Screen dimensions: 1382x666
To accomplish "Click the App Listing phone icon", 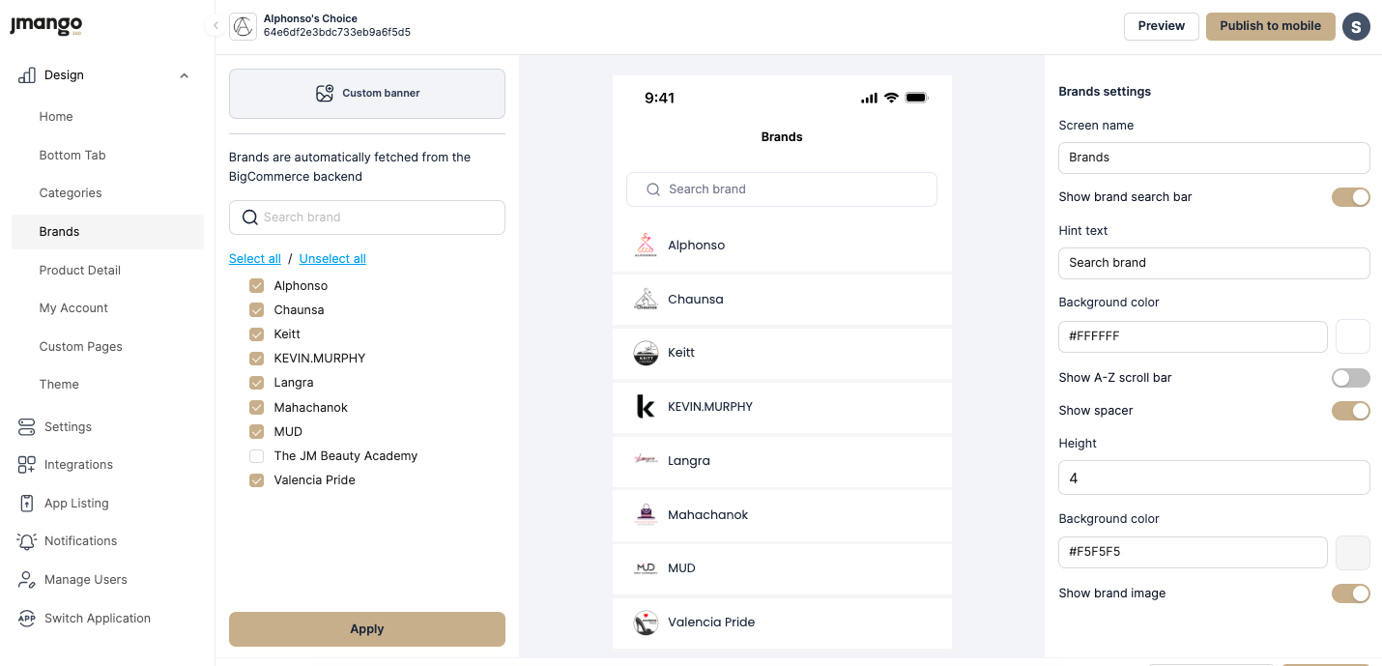I will 27,503.
